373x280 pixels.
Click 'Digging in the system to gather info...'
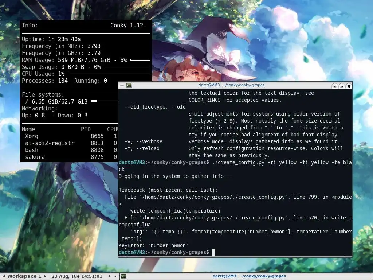point(175,176)
